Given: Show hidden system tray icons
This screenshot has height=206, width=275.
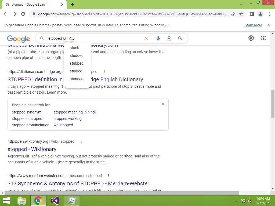Looking at the screenshot, I should click(237, 201).
